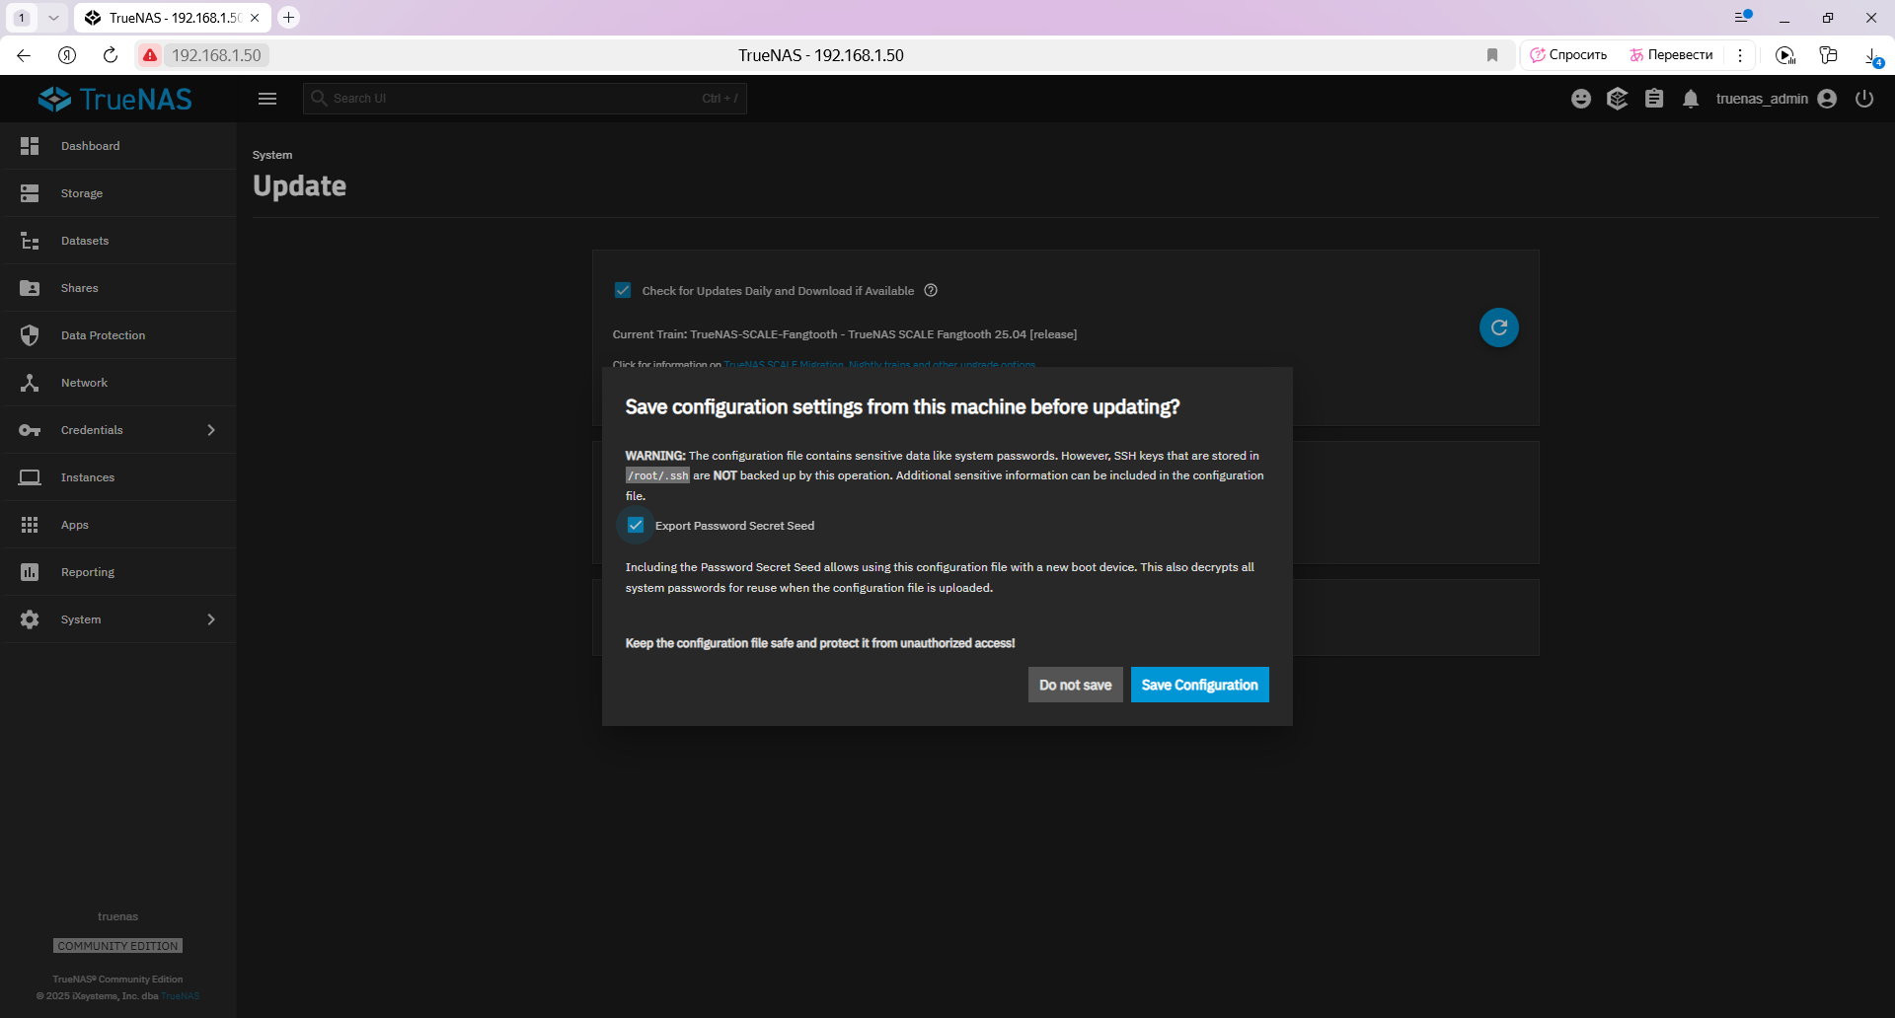
Task: Open the Network icon in sidebar
Action: click(30, 383)
